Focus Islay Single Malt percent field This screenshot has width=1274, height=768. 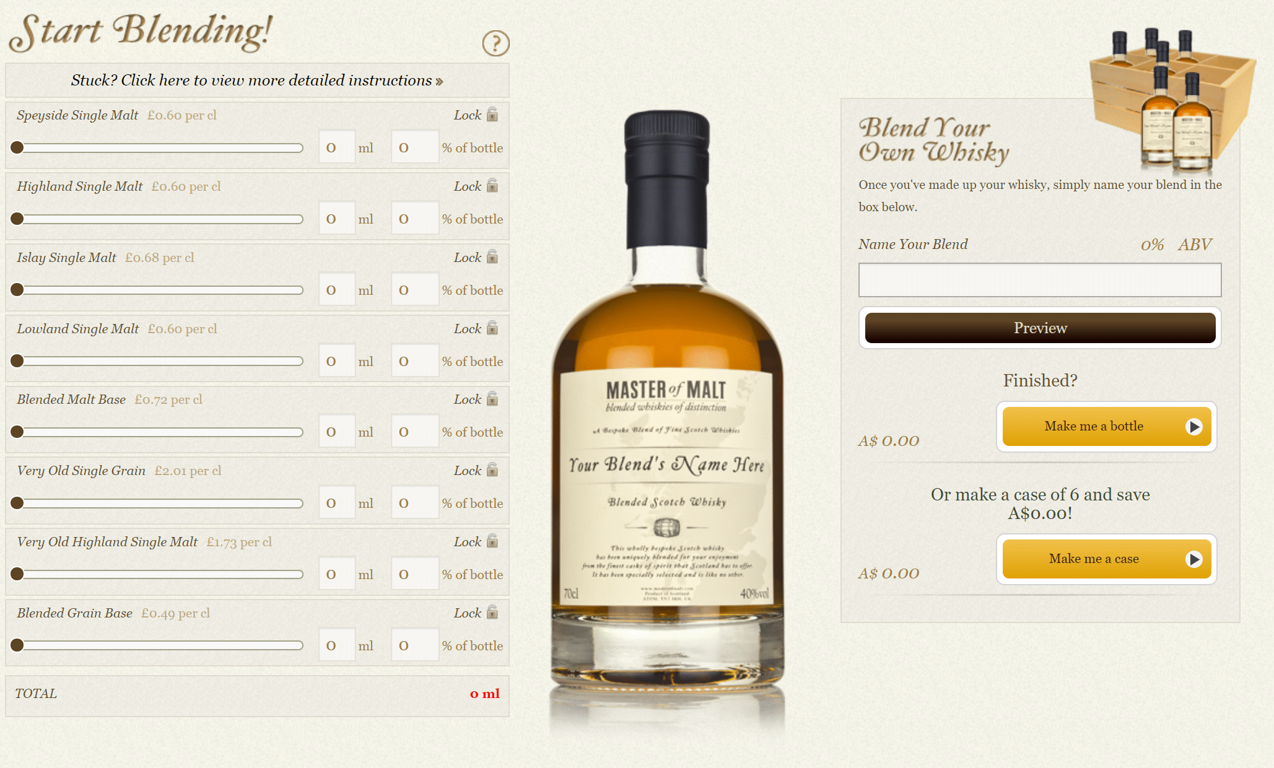pyautogui.click(x=415, y=289)
